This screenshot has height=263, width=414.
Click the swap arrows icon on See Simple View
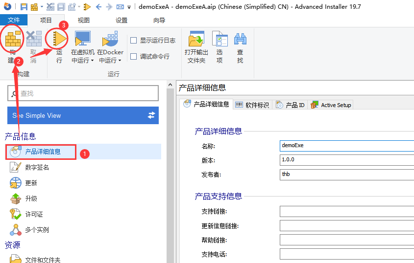click(x=151, y=115)
